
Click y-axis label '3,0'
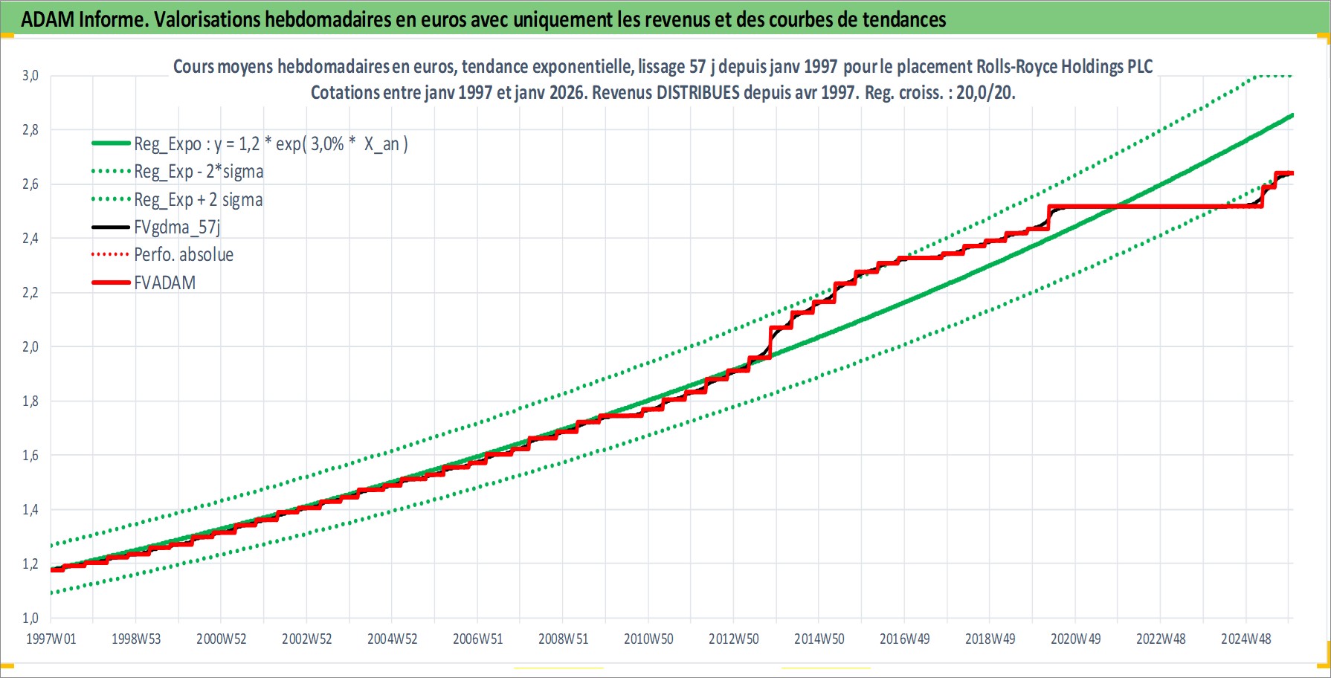point(30,76)
